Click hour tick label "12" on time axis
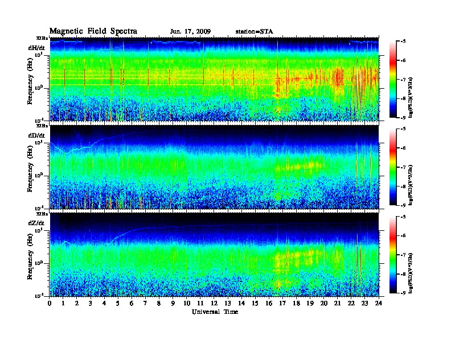 [x=214, y=304]
